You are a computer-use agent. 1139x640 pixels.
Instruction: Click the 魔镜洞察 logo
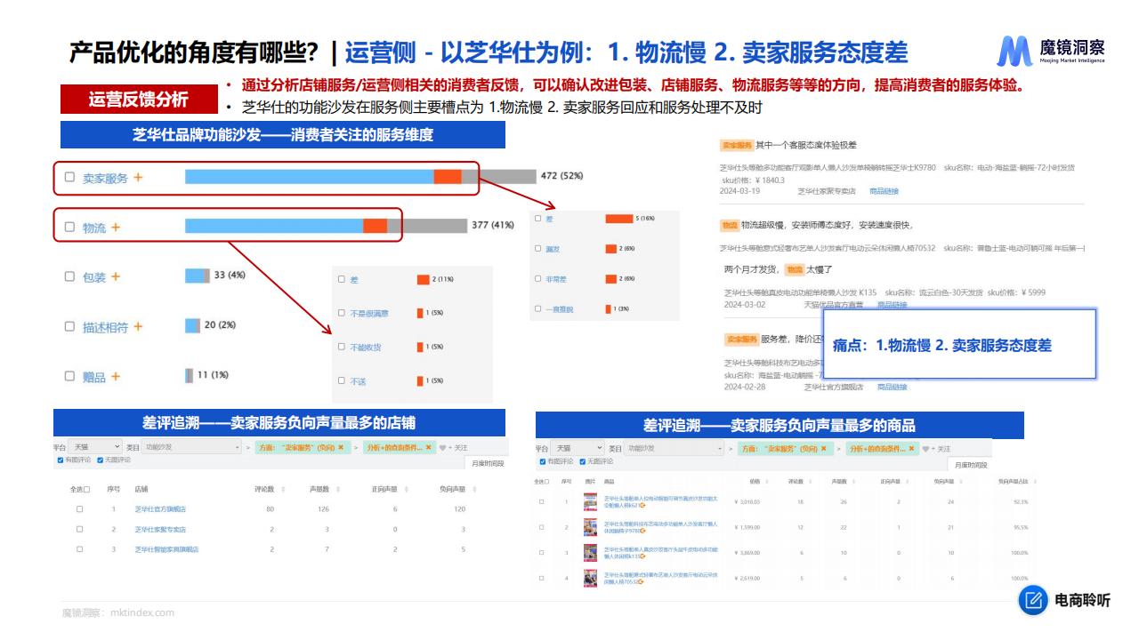click(1052, 52)
